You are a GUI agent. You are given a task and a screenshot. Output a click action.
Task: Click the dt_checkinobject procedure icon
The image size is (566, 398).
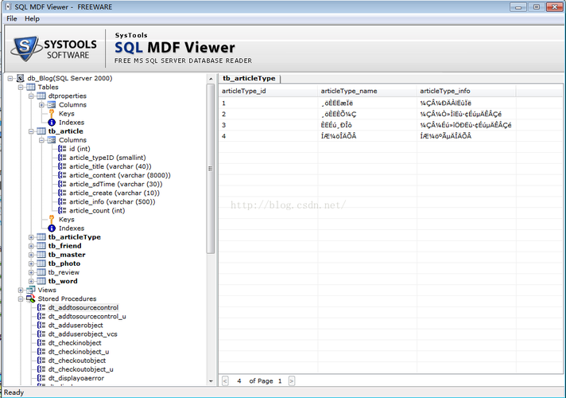pyautogui.click(x=41, y=343)
